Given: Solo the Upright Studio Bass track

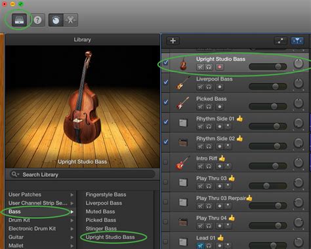Looking at the screenshot, I should click(209, 67).
